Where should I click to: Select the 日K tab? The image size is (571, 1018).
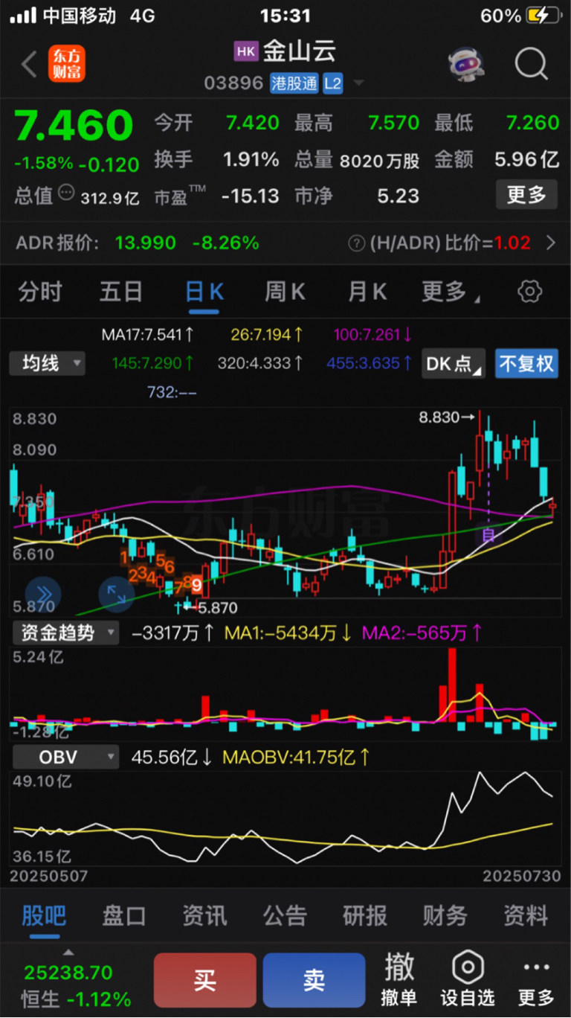(204, 292)
